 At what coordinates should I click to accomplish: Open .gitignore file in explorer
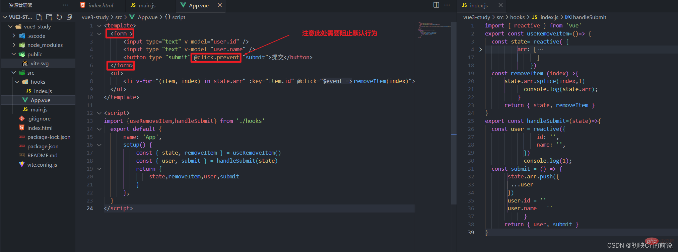point(38,118)
